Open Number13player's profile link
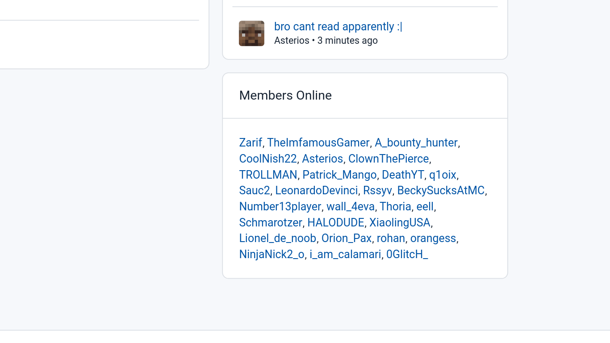Viewport: 610px width, 343px height. coord(280,206)
